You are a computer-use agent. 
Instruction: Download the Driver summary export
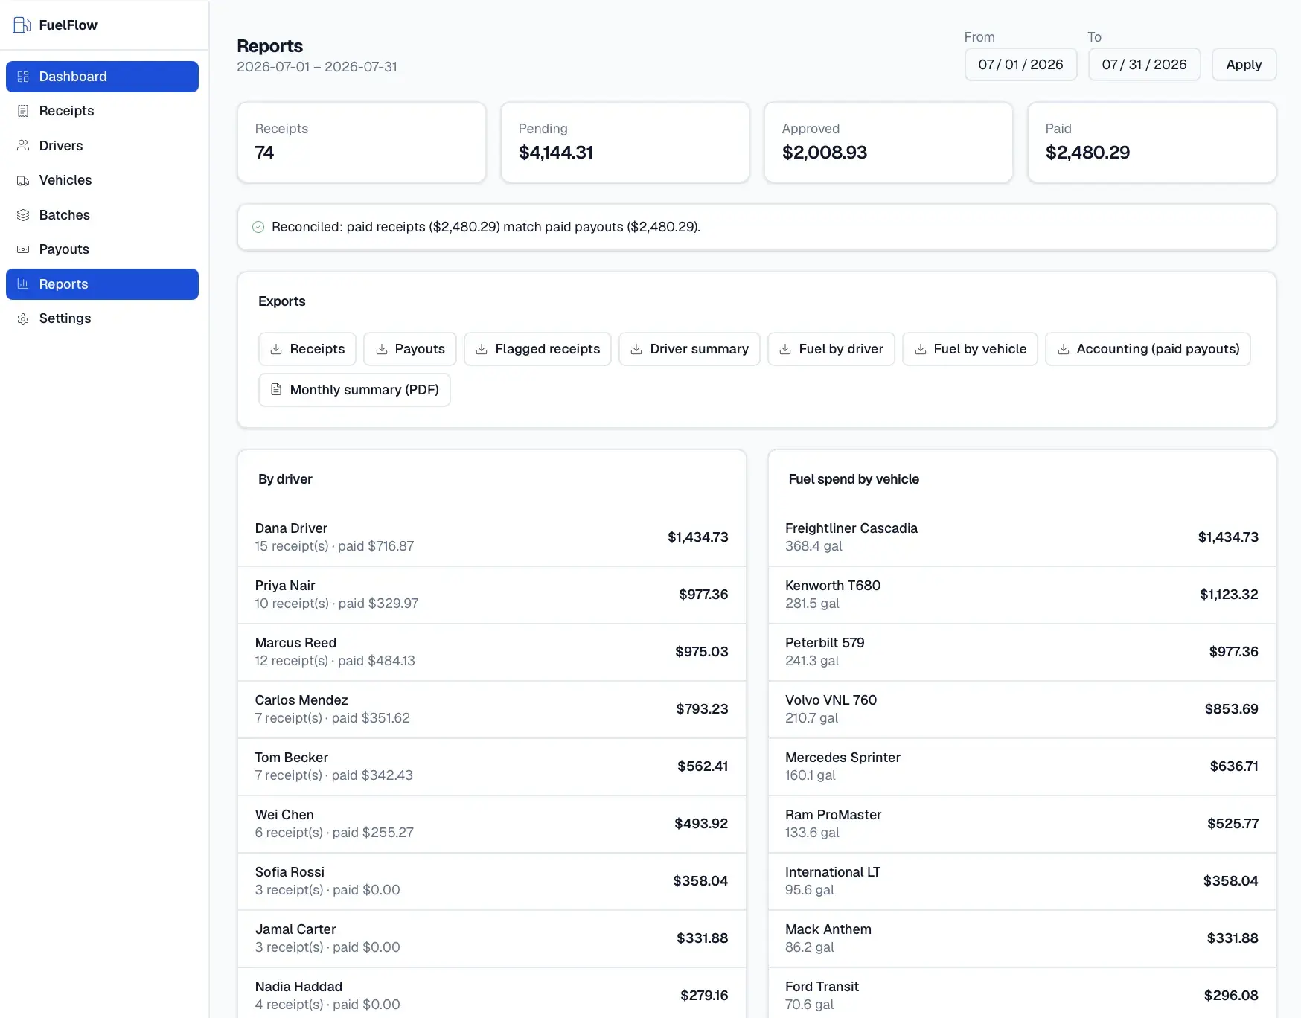(689, 349)
